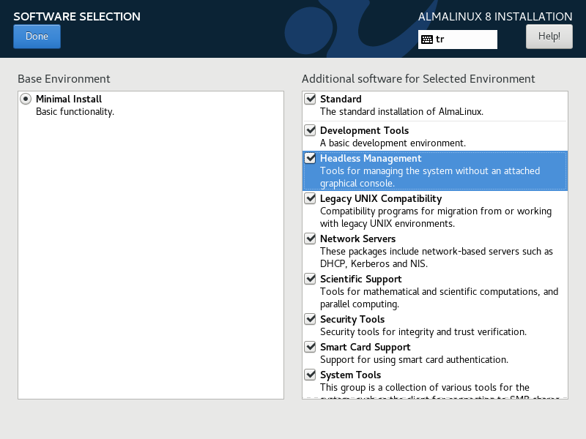This screenshot has width=586, height=439.
Task: Click the 'Minimal Install' label
Action: click(x=69, y=99)
